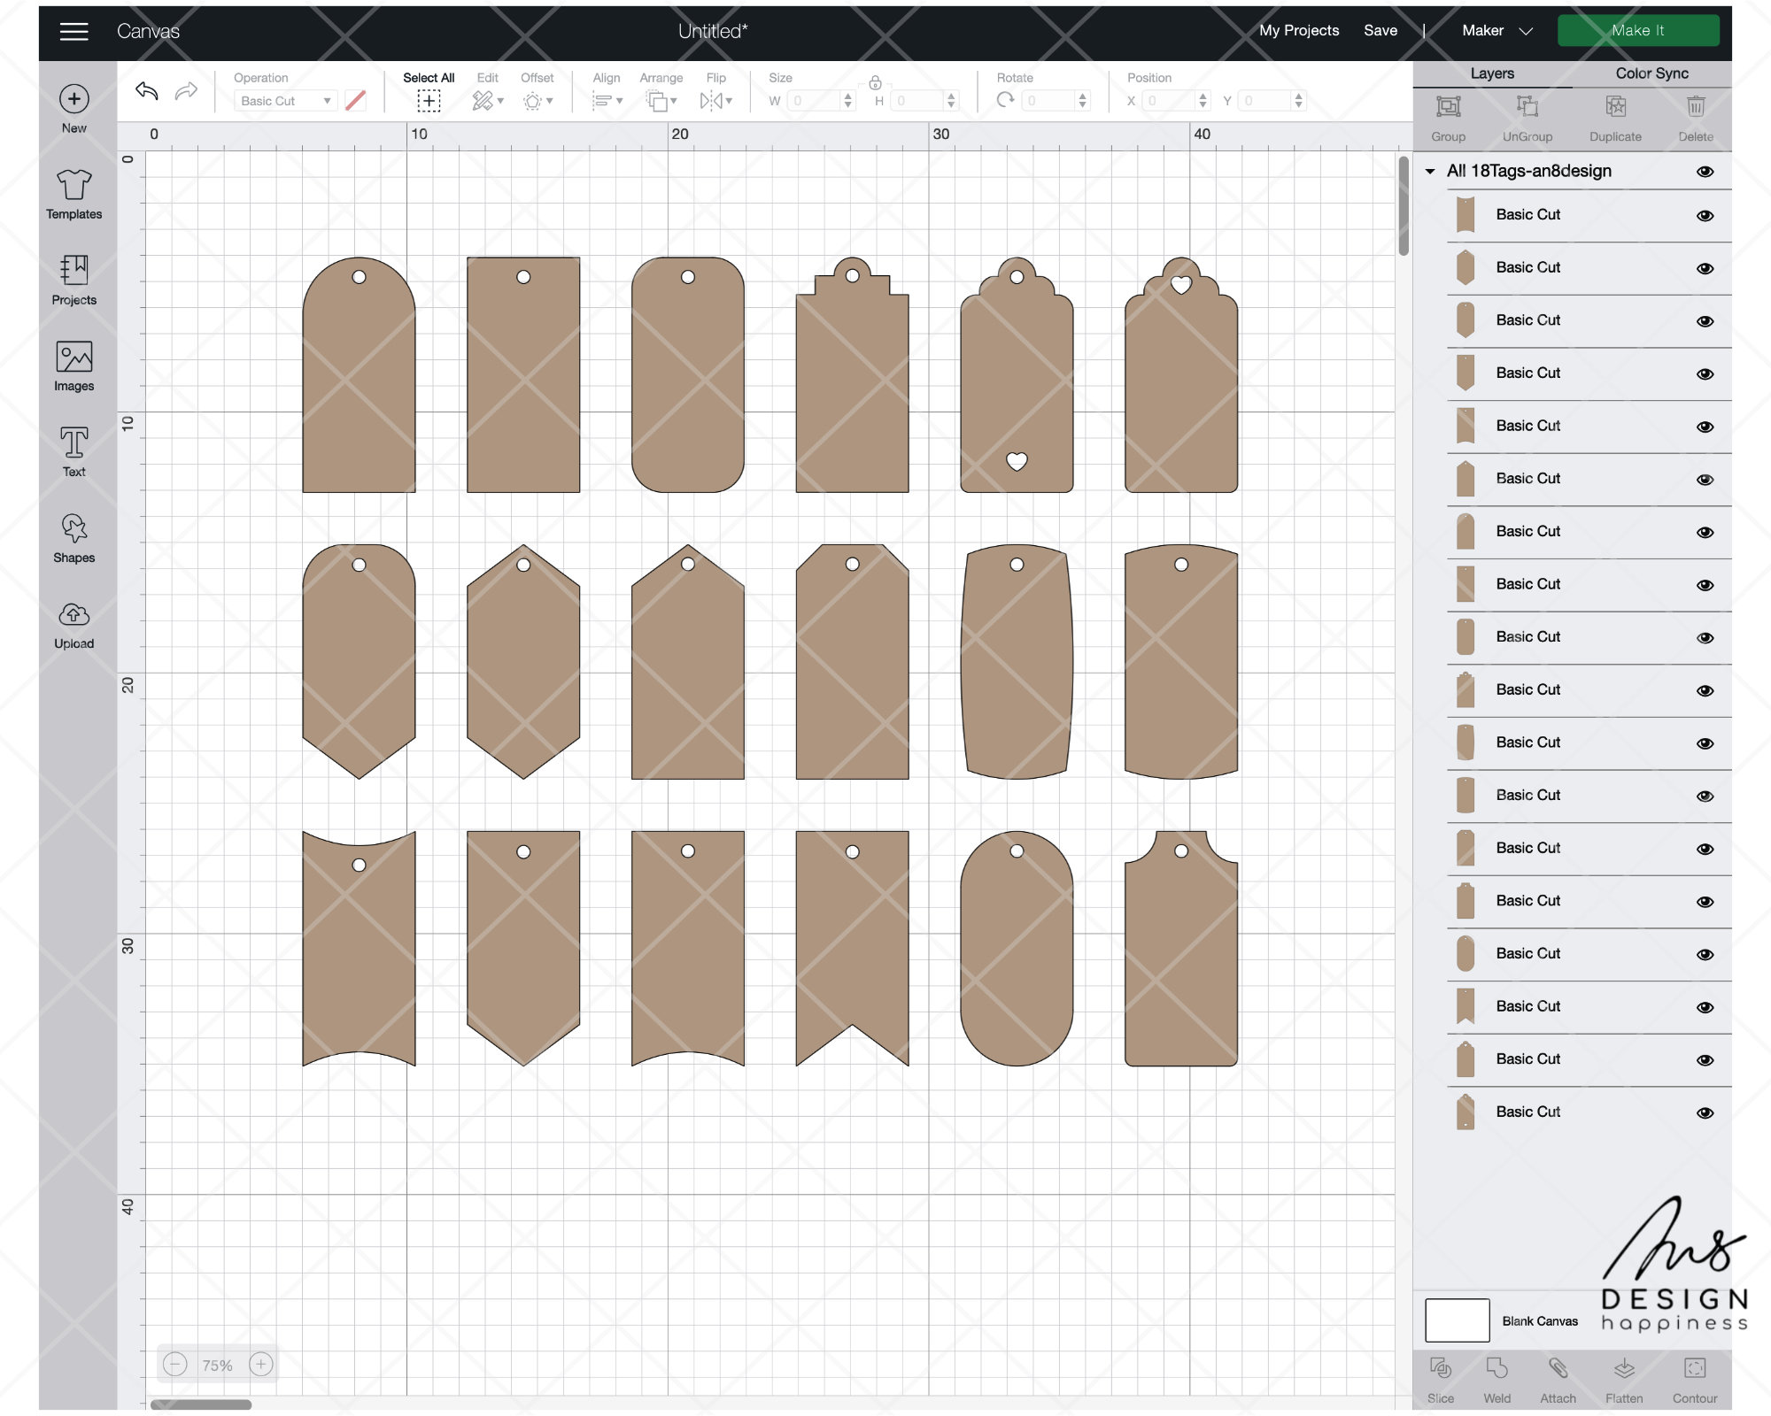This screenshot has width=1771, height=1416.
Task: Zoom out with the minus button
Action: 175,1365
